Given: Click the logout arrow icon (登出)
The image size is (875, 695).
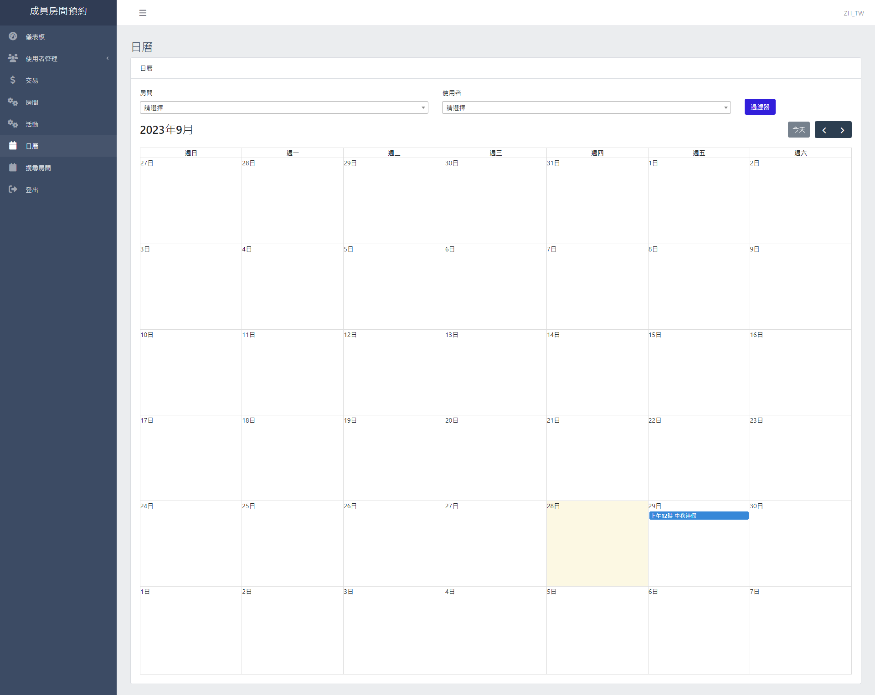Looking at the screenshot, I should pos(13,189).
